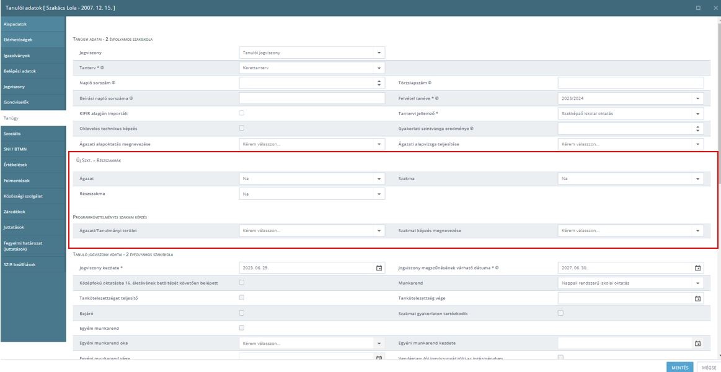Click the MENTÉS save button

click(x=679, y=367)
